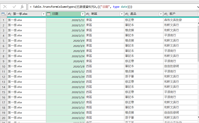This screenshot has width=199, height=123.
Task: Click date cell 2020/1/11
Action: [66, 20]
